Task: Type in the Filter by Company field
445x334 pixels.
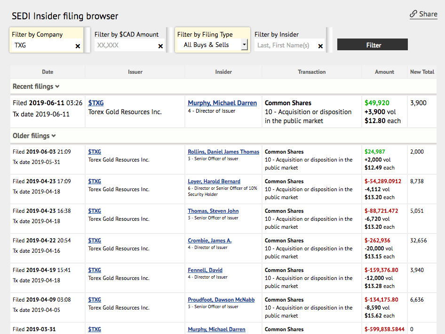Action: click(x=42, y=46)
